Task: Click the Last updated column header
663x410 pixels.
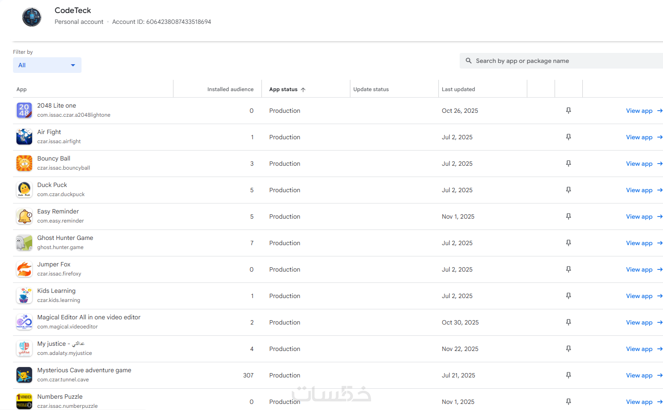Action: pyautogui.click(x=458, y=89)
